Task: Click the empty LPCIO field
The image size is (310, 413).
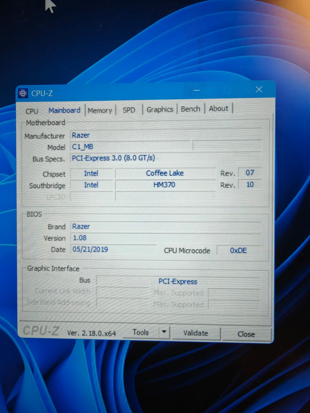Action: (x=91, y=196)
